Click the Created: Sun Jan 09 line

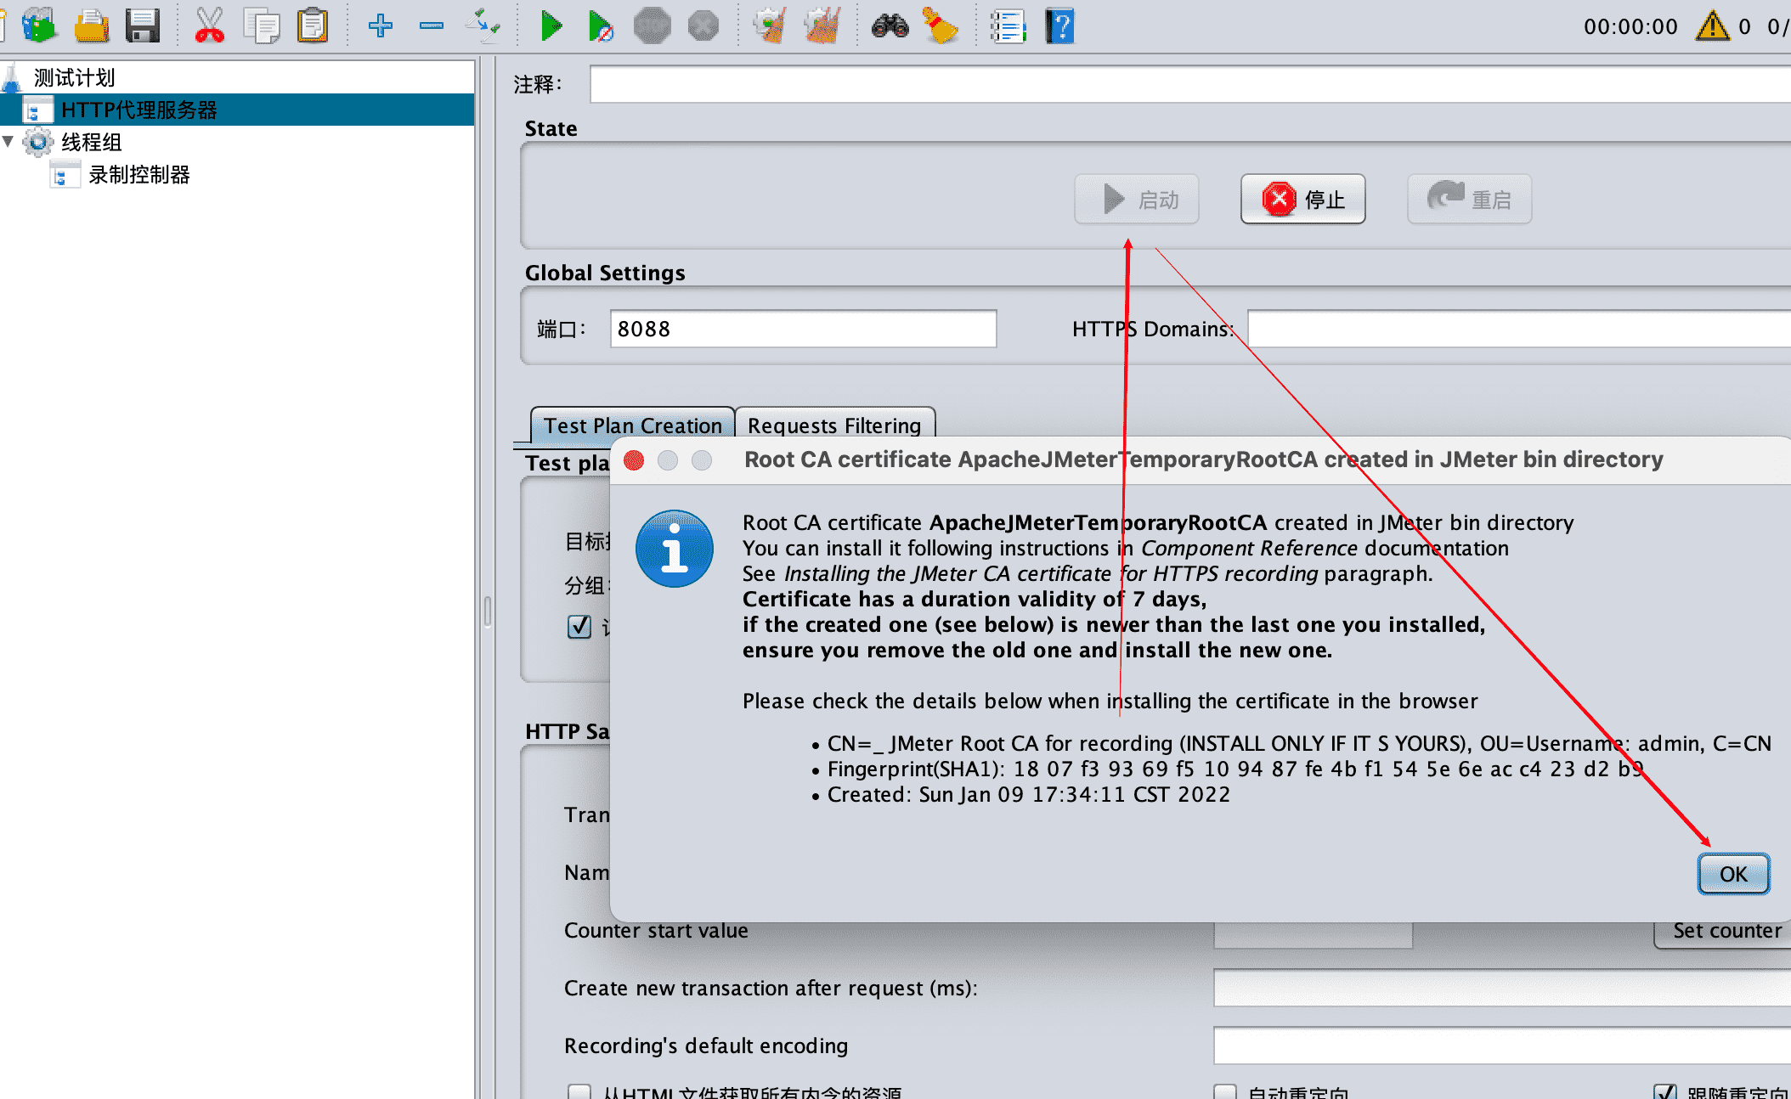click(1029, 795)
